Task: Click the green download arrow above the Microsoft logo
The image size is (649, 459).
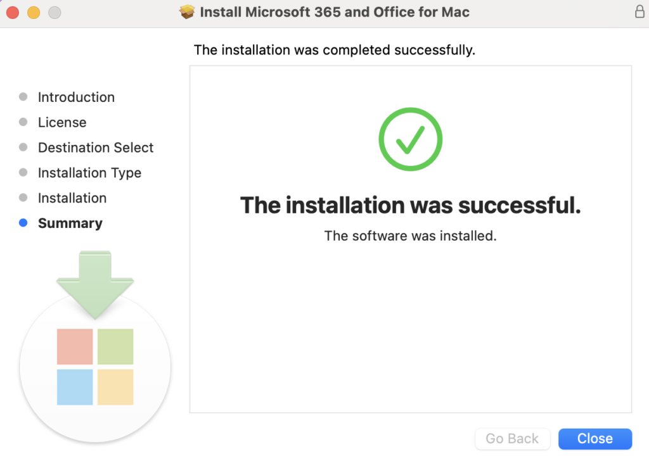Action: tap(94, 285)
